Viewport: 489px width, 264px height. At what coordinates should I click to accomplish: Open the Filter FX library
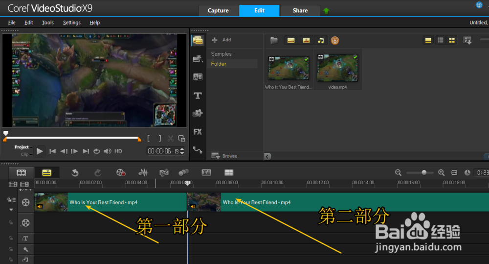[198, 132]
